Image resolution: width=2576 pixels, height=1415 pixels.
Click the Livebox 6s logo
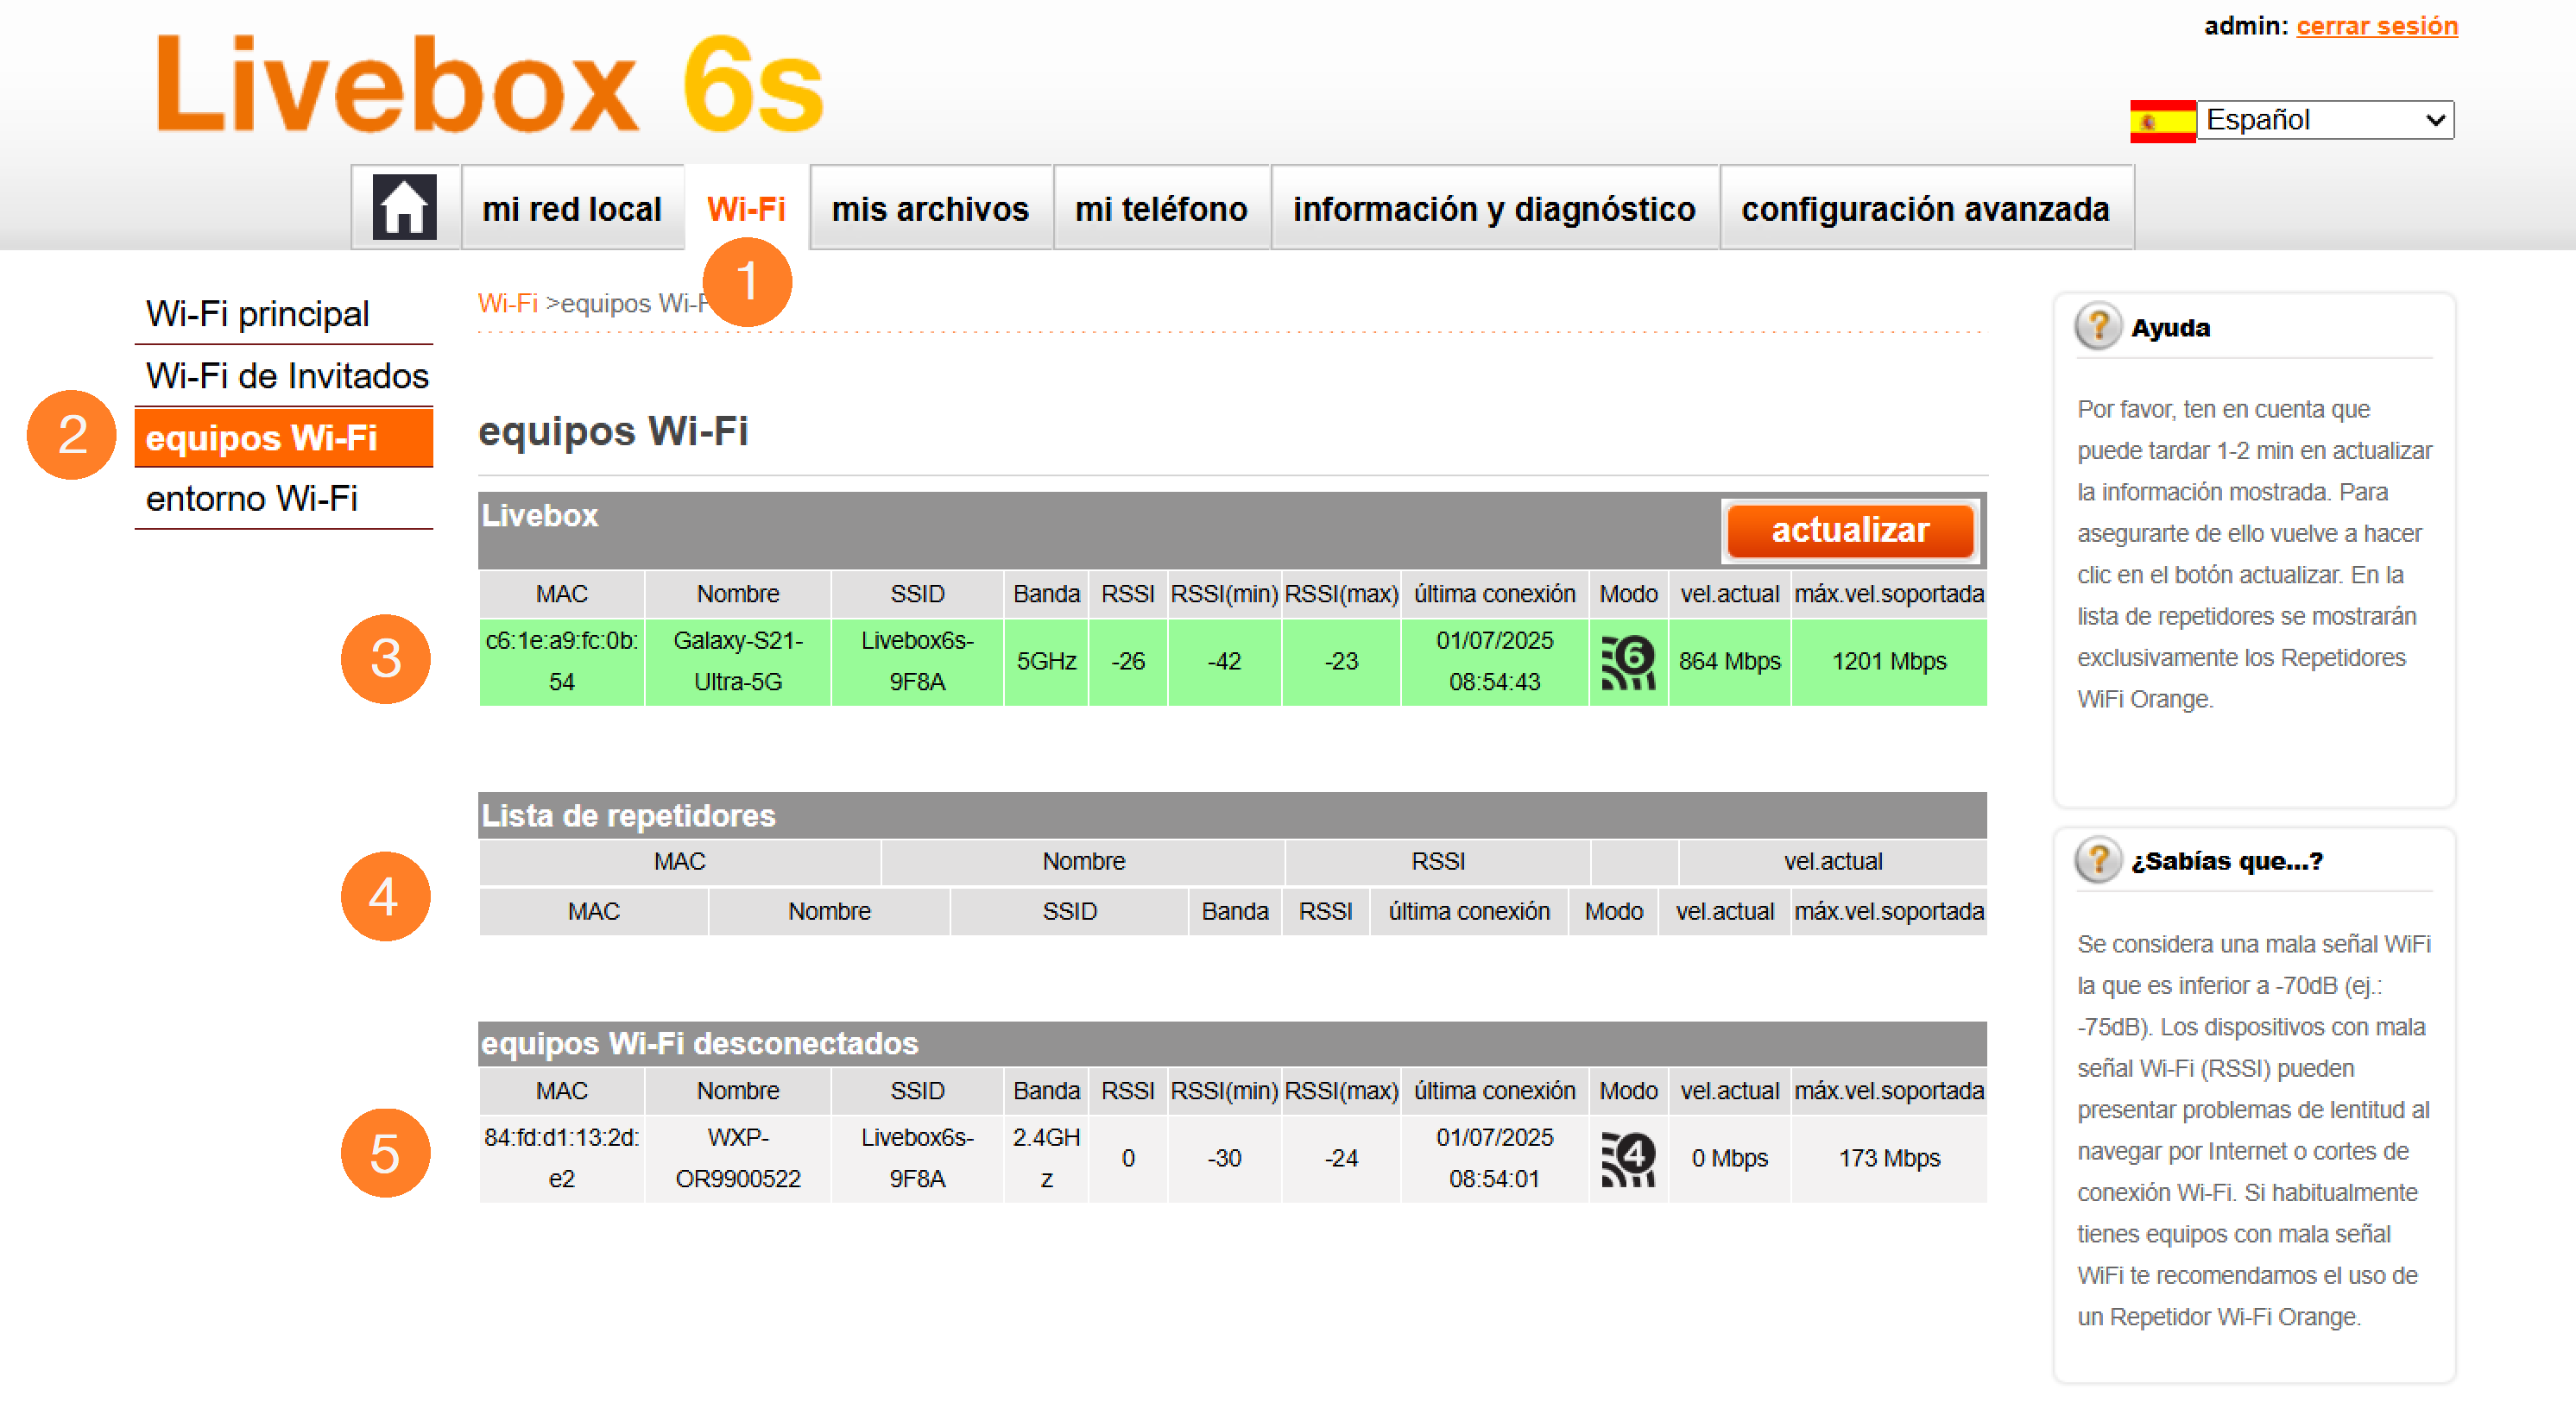click(490, 85)
